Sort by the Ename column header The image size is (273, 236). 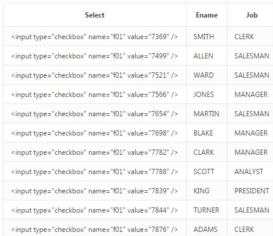pos(206,15)
